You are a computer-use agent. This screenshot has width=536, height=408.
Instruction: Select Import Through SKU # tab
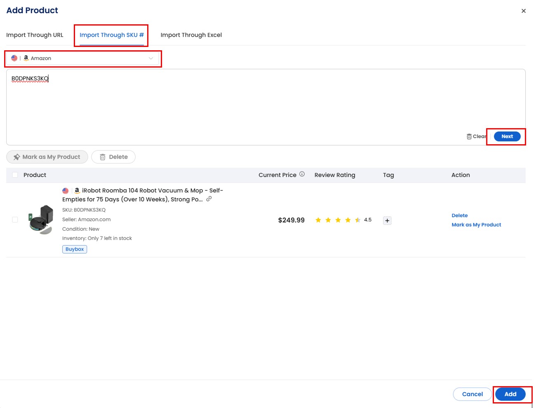[x=112, y=35]
